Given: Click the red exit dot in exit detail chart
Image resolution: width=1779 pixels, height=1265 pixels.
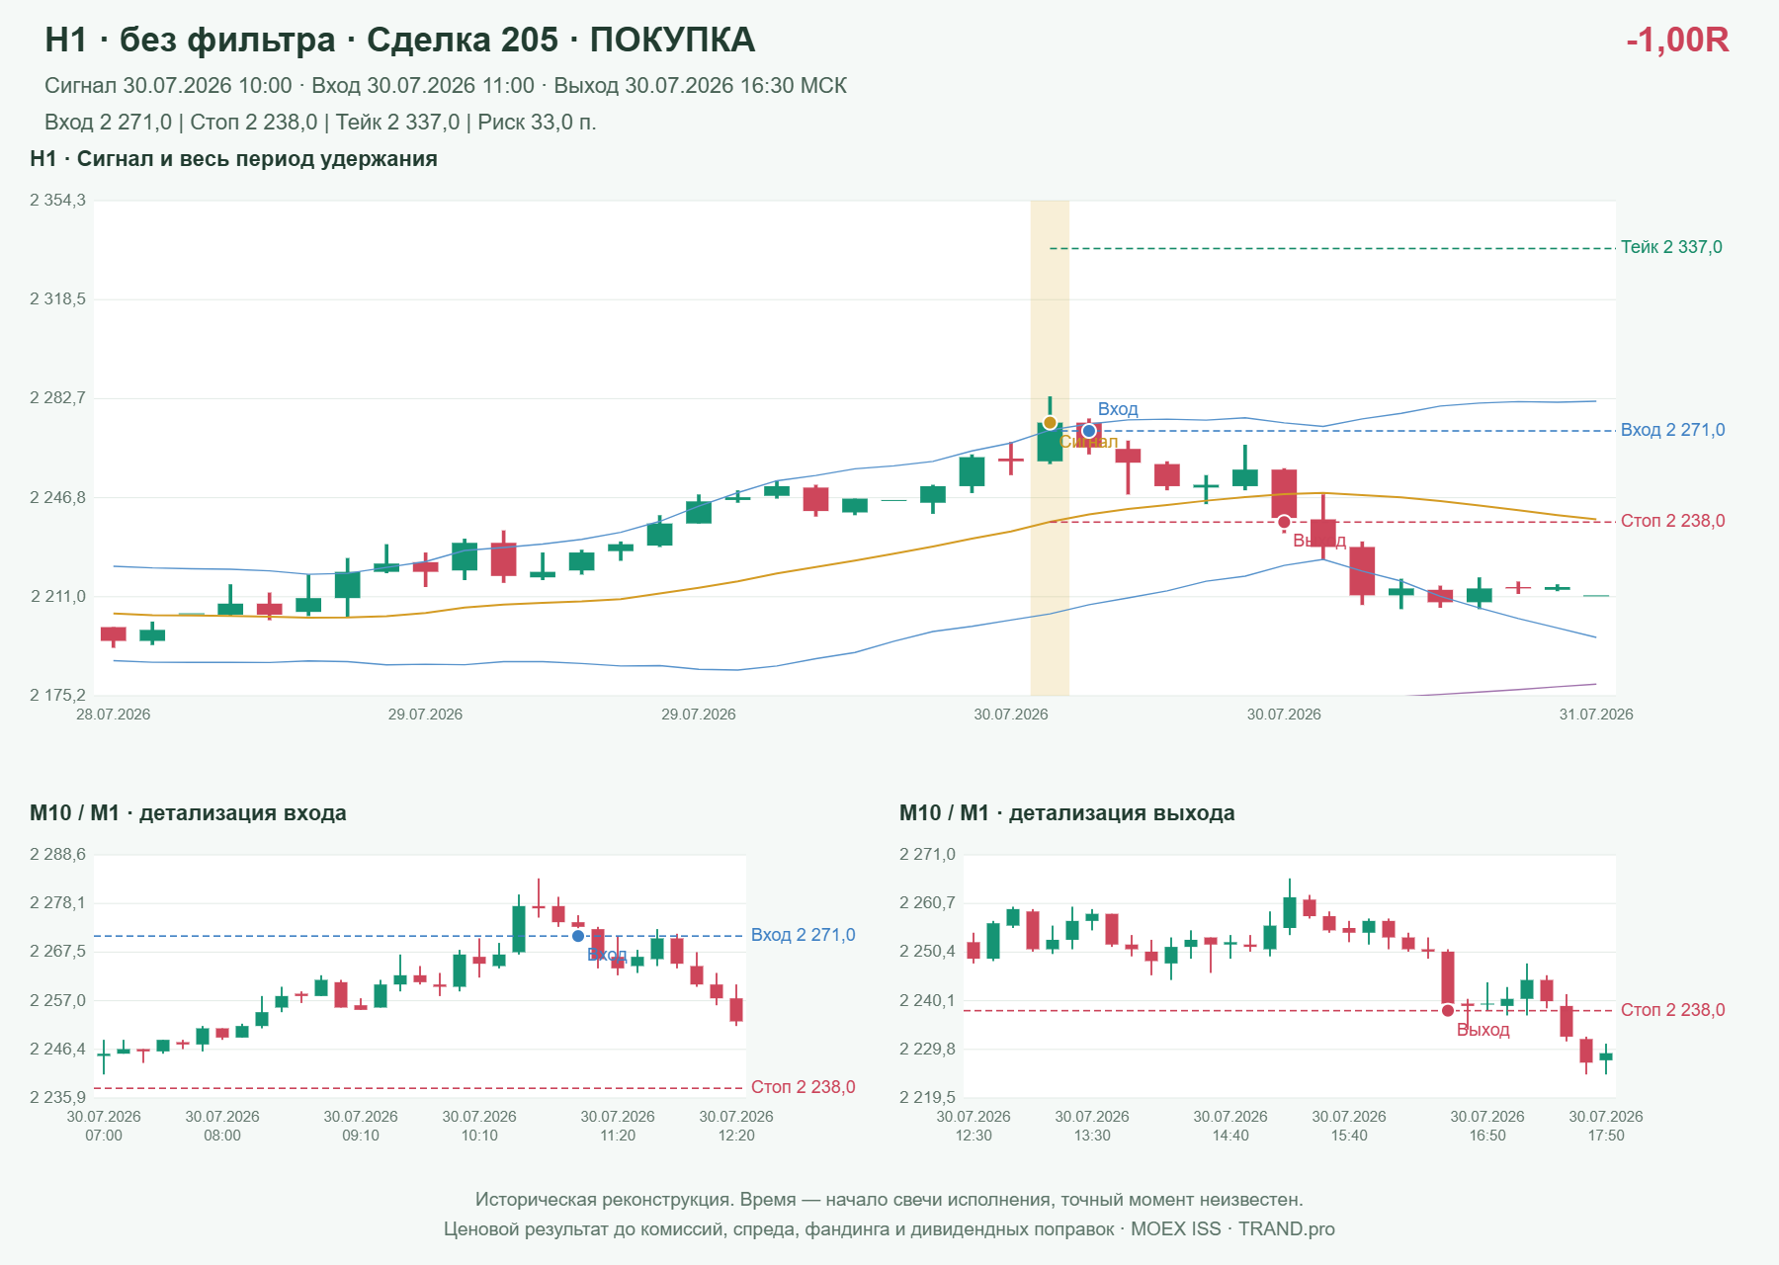Looking at the screenshot, I should [1448, 1010].
